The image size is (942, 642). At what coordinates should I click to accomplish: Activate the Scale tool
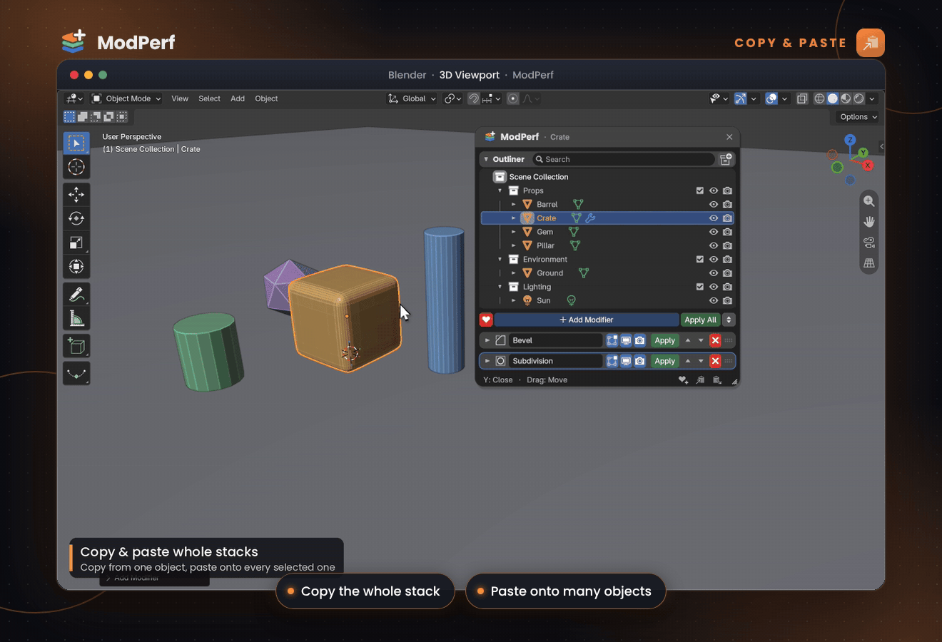click(x=76, y=243)
